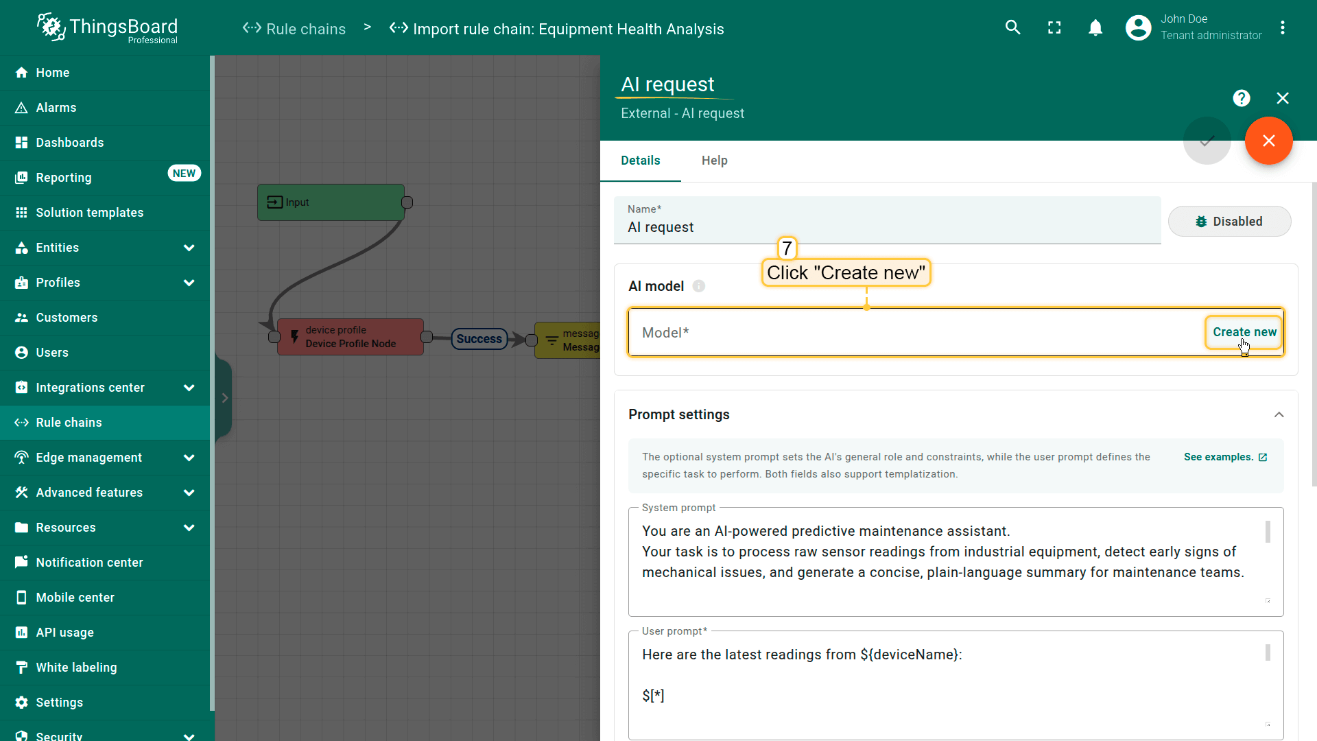Open Dashboards from the sidebar
Viewport: 1317px width, 741px height.
click(70, 143)
